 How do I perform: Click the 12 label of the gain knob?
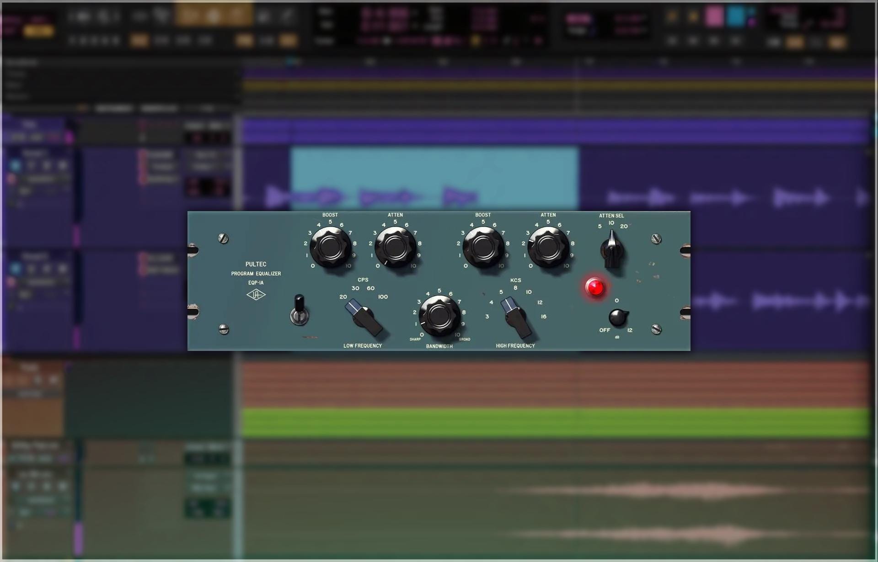click(630, 330)
